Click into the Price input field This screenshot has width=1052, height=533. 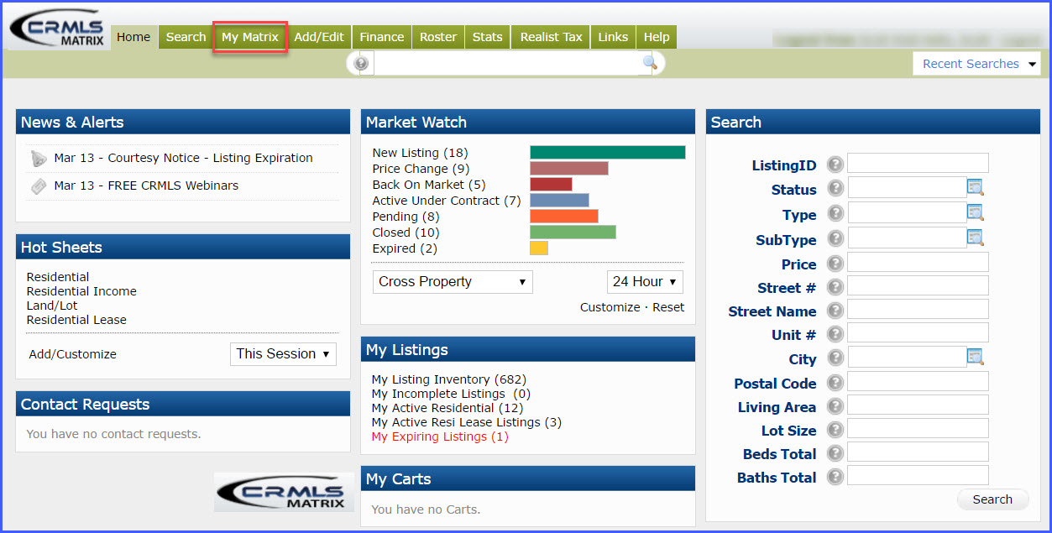(918, 263)
